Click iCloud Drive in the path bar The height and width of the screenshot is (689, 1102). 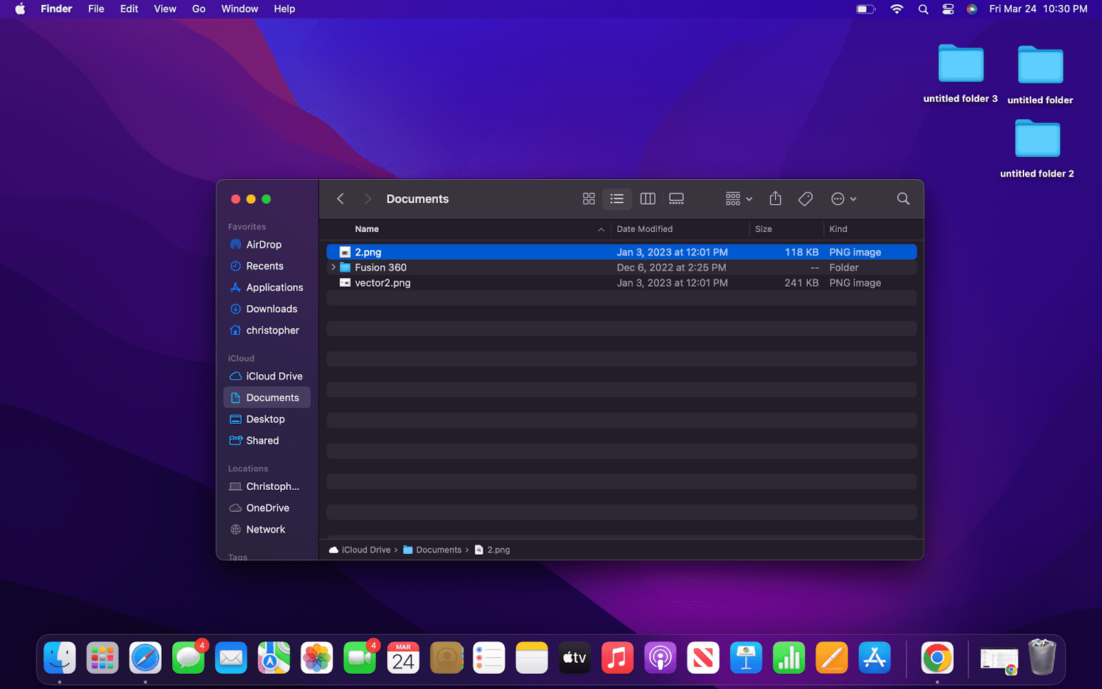coord(360,550)
